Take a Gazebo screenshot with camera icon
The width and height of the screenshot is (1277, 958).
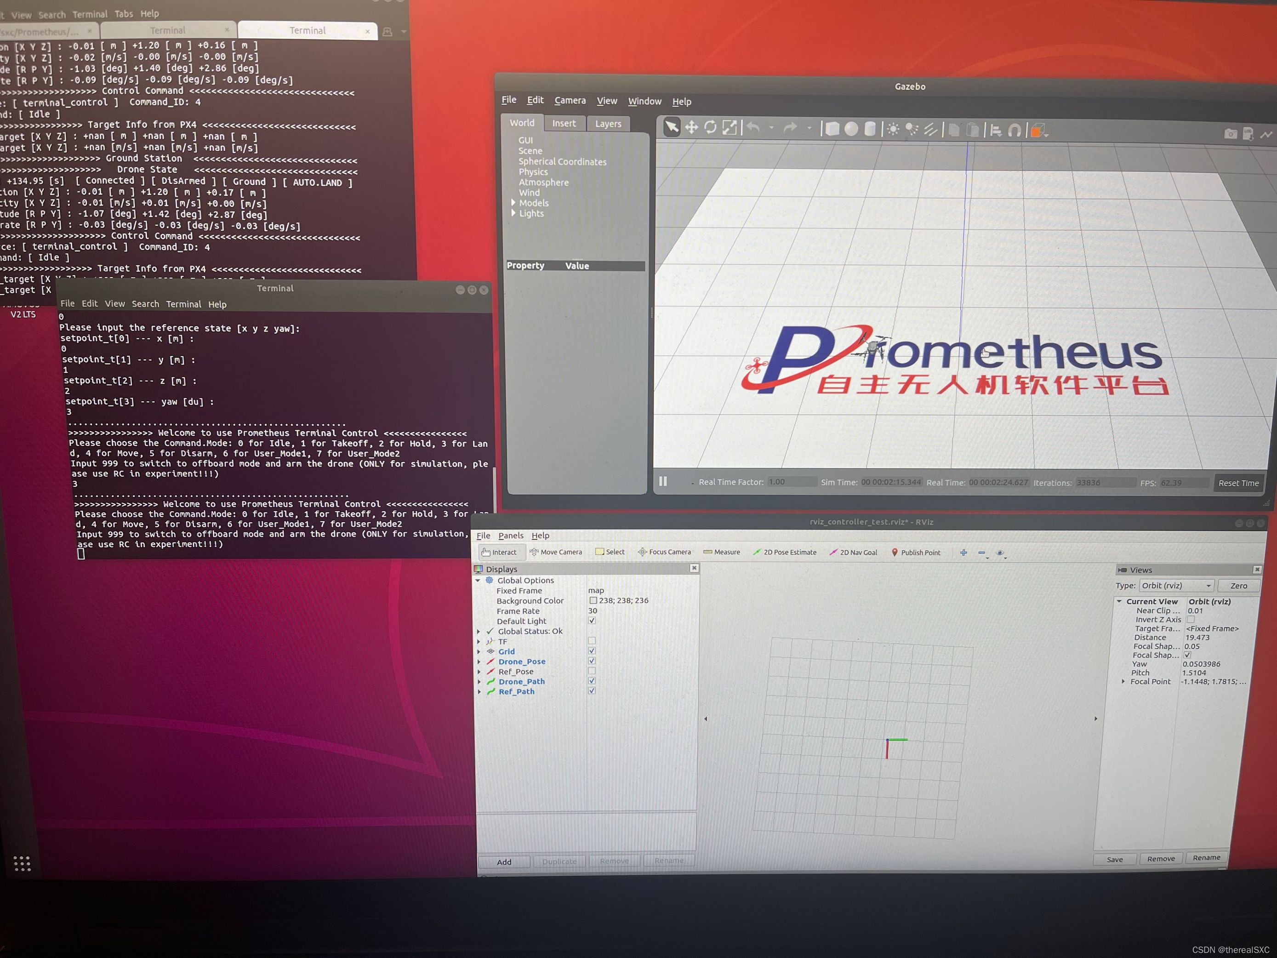(x=1230, y=134)
